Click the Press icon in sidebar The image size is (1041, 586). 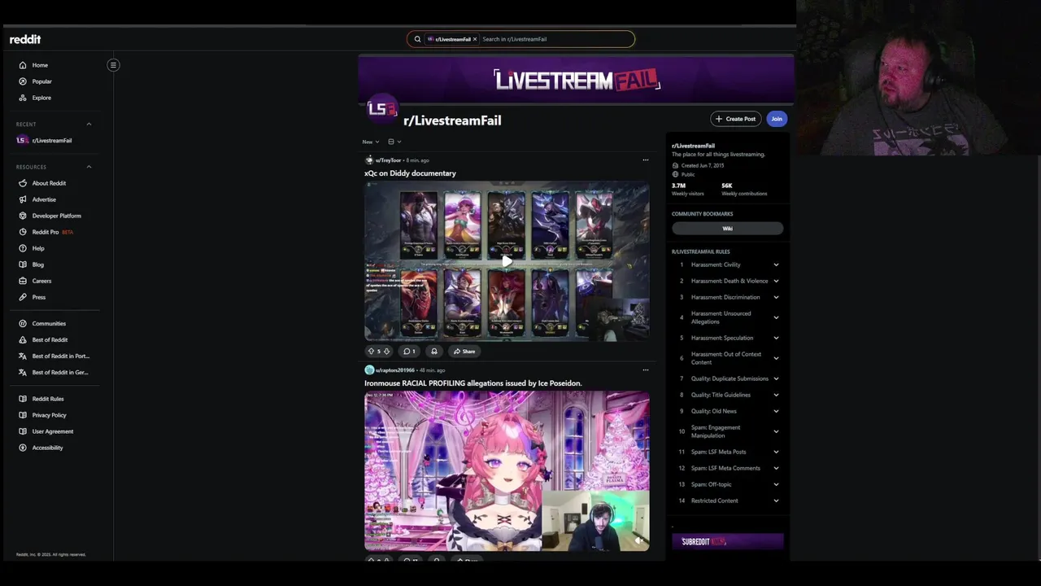[x=23, y=297]
